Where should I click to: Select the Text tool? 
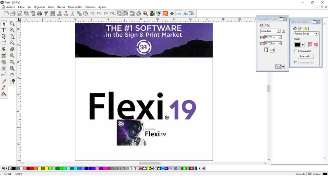[x=4, y=30]
